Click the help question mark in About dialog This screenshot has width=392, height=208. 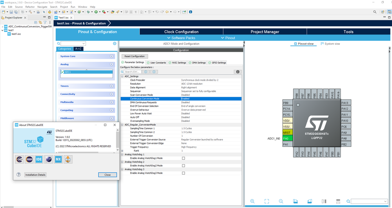pyautogui.click(x=18, y=175)
